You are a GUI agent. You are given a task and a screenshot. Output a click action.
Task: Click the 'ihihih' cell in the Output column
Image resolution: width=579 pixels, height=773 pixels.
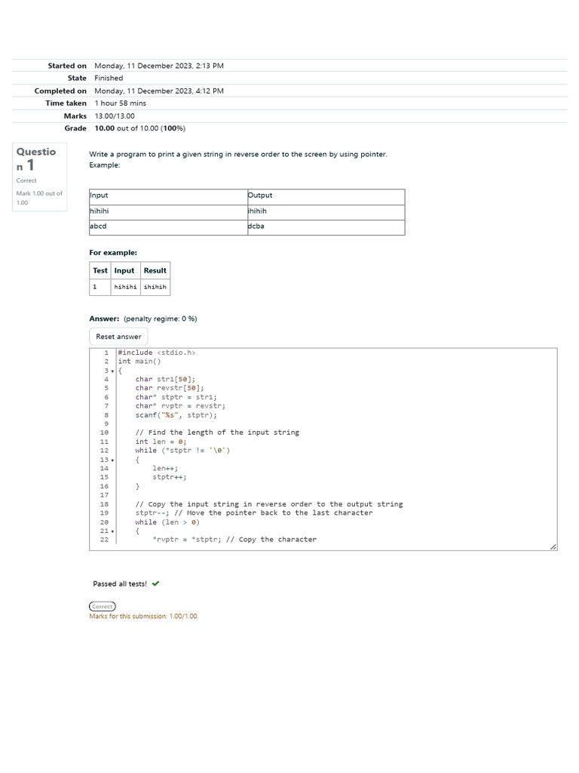(x=326, y=211)
